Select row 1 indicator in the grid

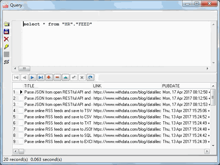(x=18, y=92)
